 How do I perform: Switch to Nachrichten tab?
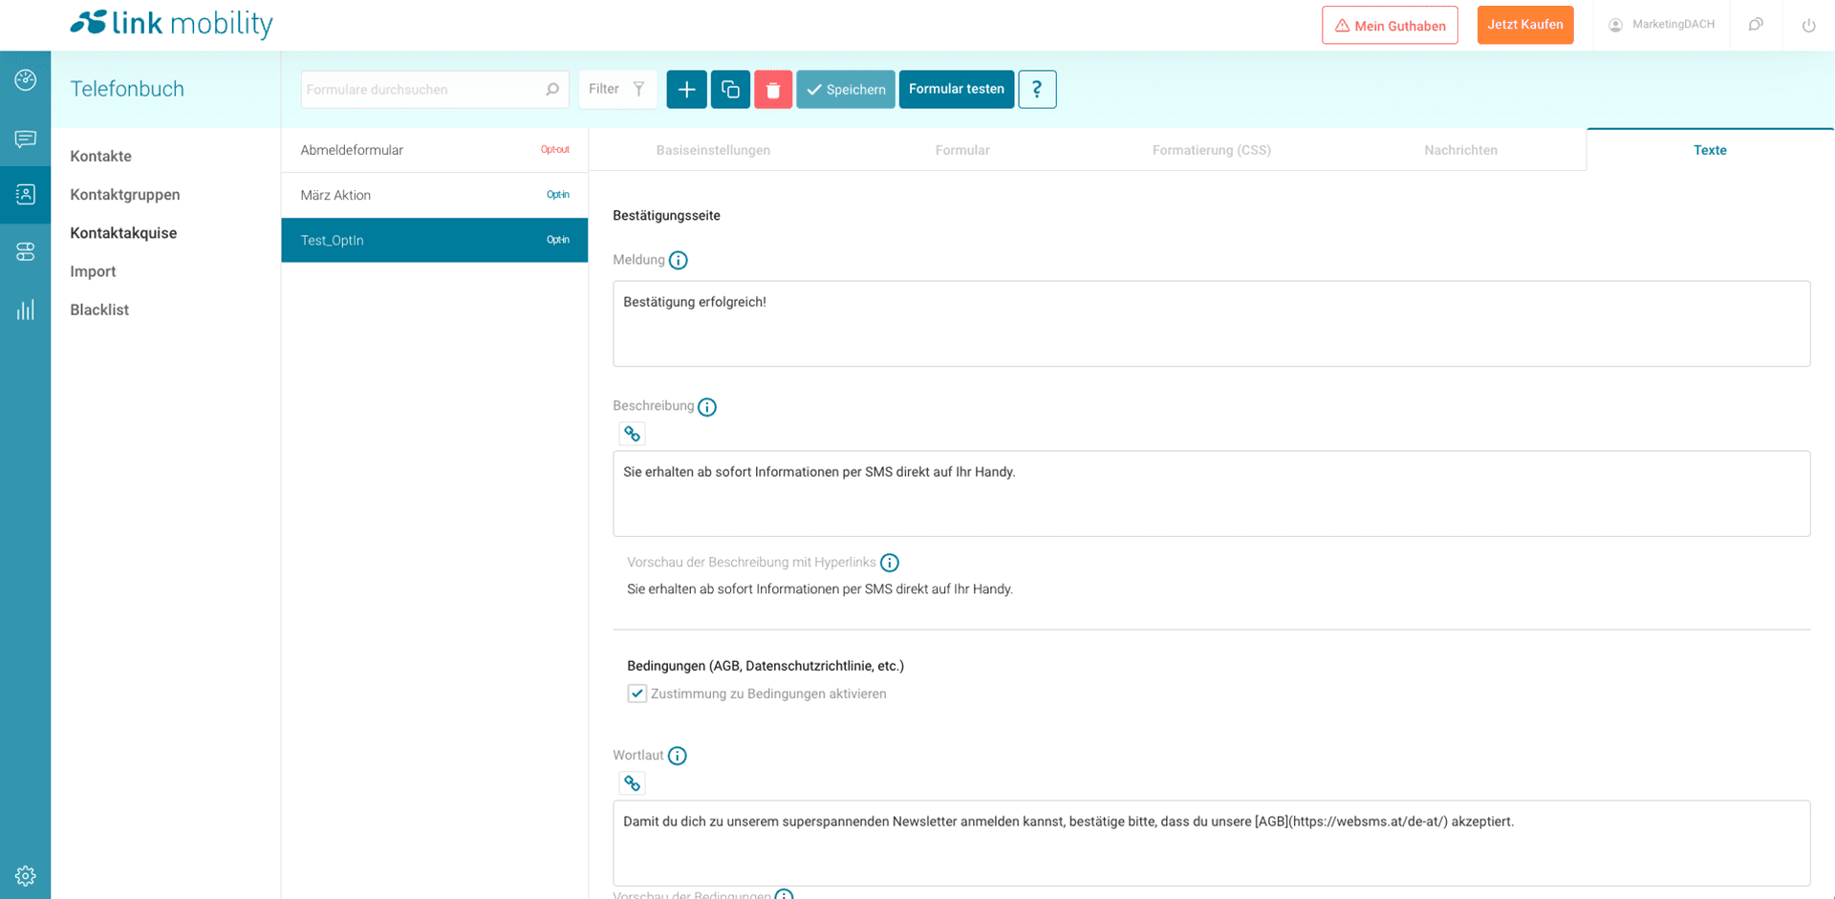[1460, 150]
